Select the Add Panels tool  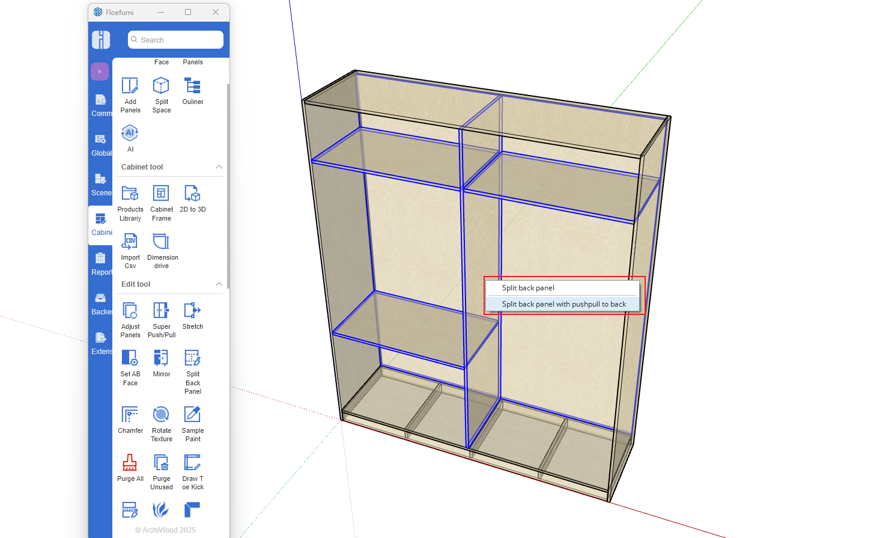tap(130, 94)
